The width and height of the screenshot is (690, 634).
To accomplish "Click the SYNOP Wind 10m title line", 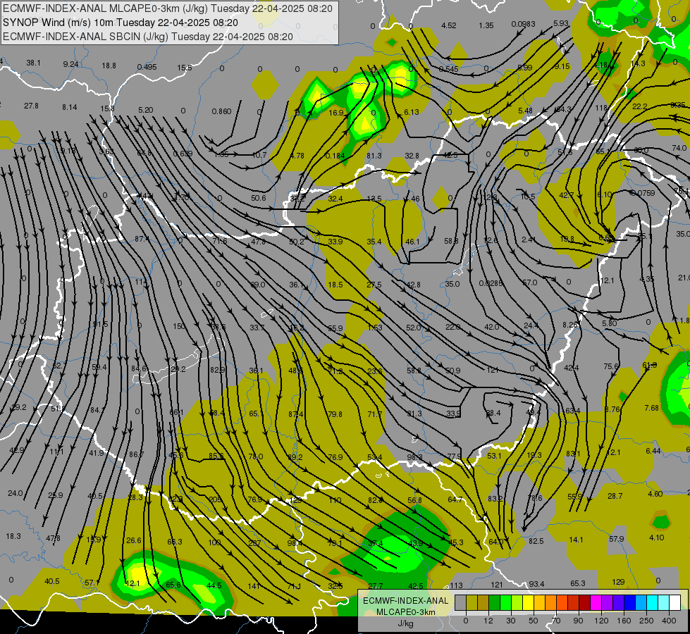I will (120, 23).
